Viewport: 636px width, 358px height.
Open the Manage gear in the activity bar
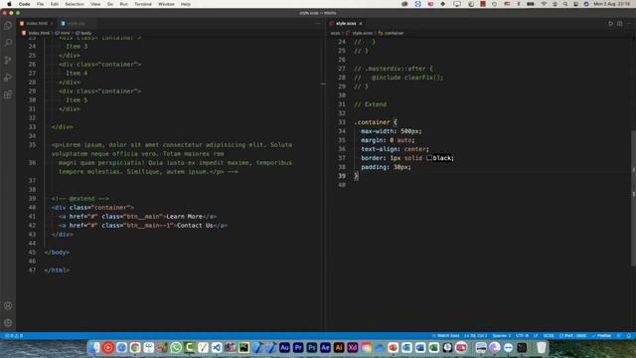pos(8,322)
